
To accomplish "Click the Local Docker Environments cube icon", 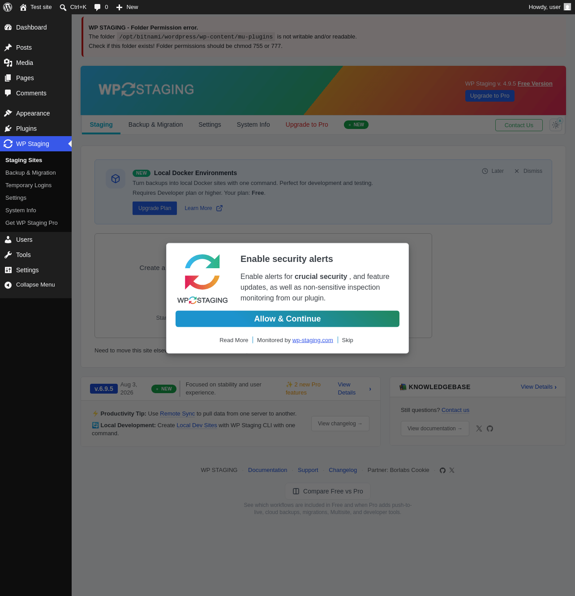I will click(x=116, y=179).
